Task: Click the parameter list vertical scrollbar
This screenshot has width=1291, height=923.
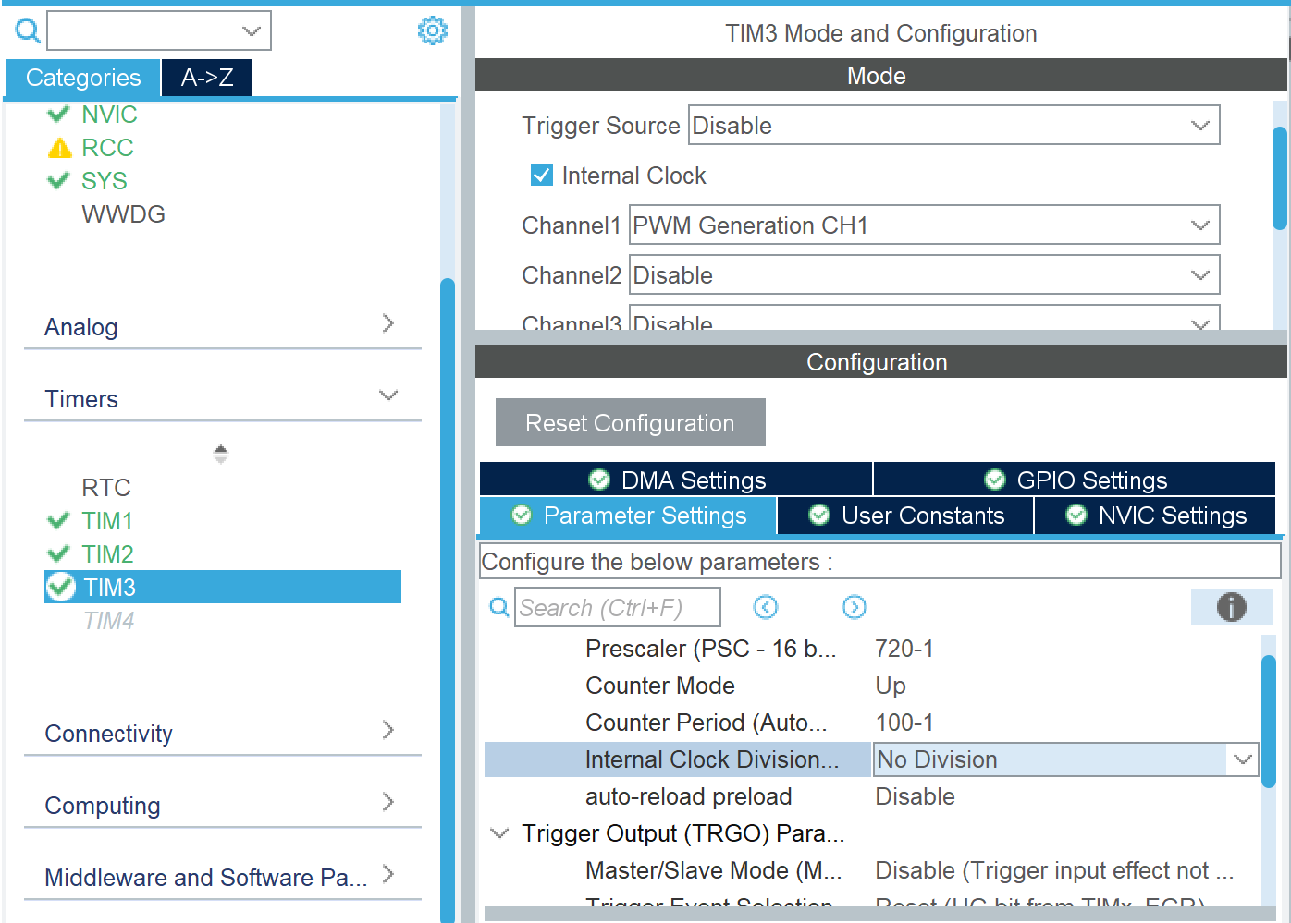Action: point(1269,721)
